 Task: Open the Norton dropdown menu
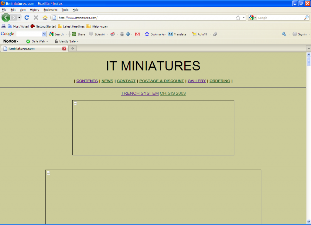pyautogui.click(x=11, y=41)
